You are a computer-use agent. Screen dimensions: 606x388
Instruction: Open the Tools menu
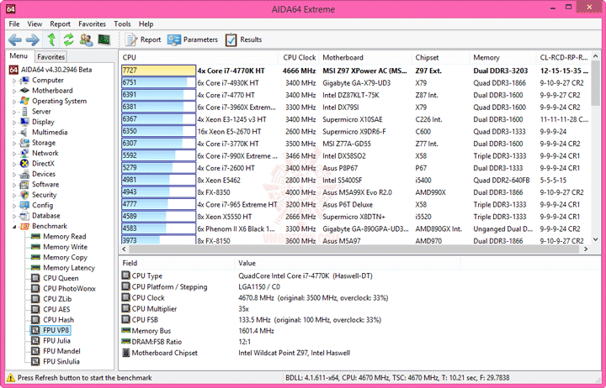click(122, 24)
